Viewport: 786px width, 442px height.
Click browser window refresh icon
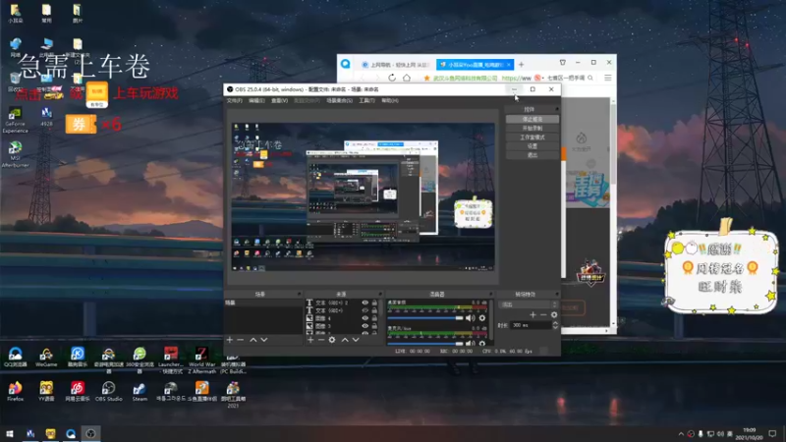pos(392,78)
